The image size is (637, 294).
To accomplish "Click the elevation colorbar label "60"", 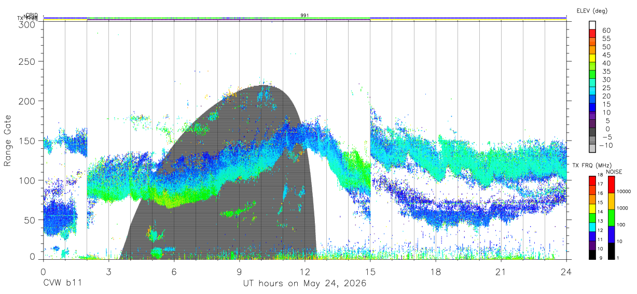I will click(x=606, y=31).
